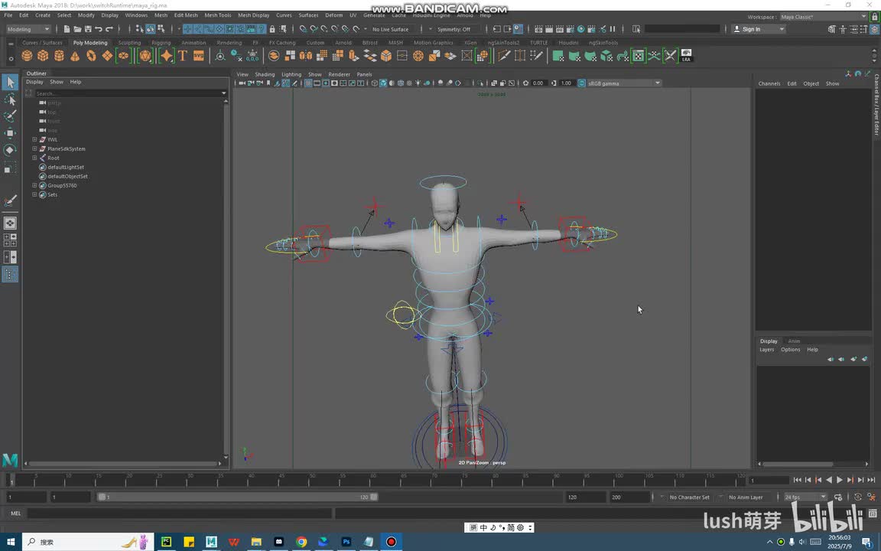Open the Mesh Tools menu

(x=217, y=15)
